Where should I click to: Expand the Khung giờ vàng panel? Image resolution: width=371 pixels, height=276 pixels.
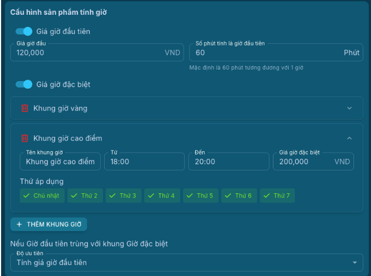350,108
